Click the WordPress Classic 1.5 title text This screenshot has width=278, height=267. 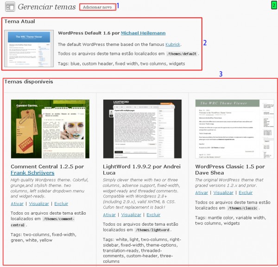coord(230,170)
